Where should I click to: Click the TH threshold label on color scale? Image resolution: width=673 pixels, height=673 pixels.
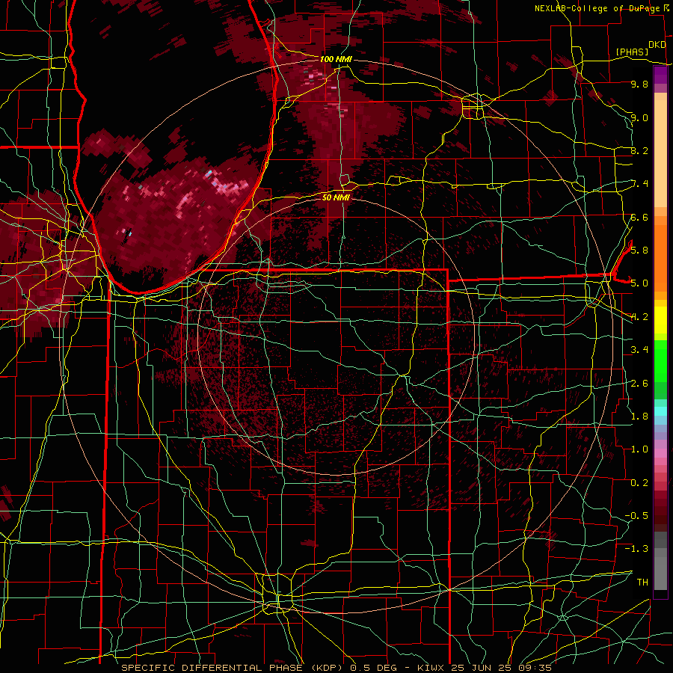pyautogui.click(x=642, y=582)
